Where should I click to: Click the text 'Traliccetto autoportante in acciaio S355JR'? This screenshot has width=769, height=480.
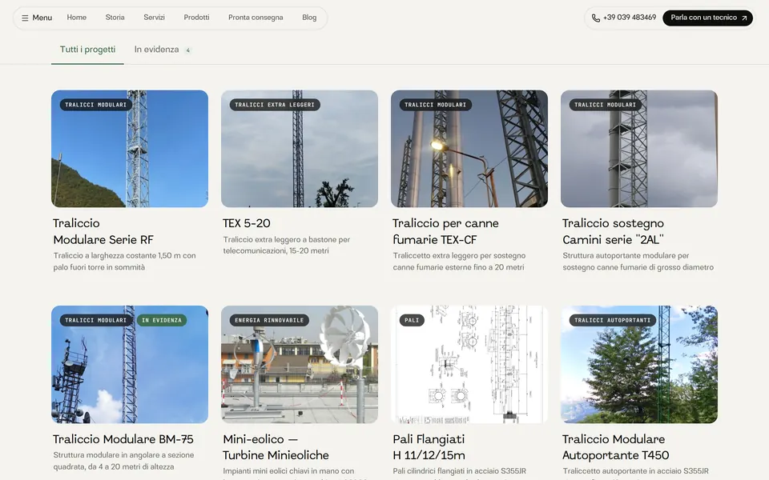(x=635, y=471)
